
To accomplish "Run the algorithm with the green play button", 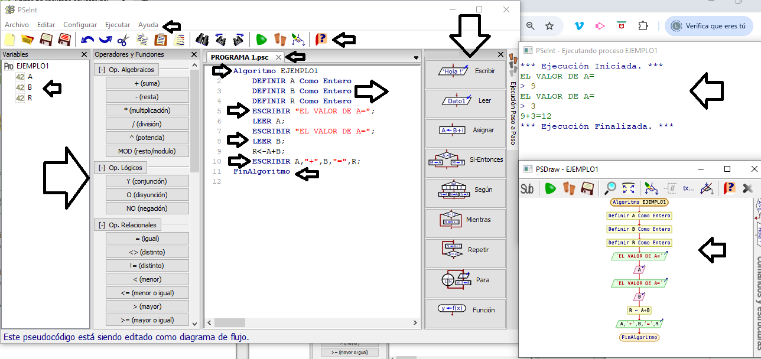I will tap(261, 40).
